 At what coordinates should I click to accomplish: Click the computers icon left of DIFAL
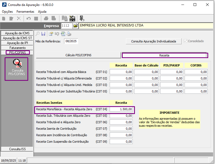(65, 18)
